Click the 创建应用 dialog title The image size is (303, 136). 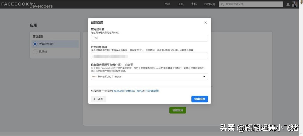[x=97, y=23]
